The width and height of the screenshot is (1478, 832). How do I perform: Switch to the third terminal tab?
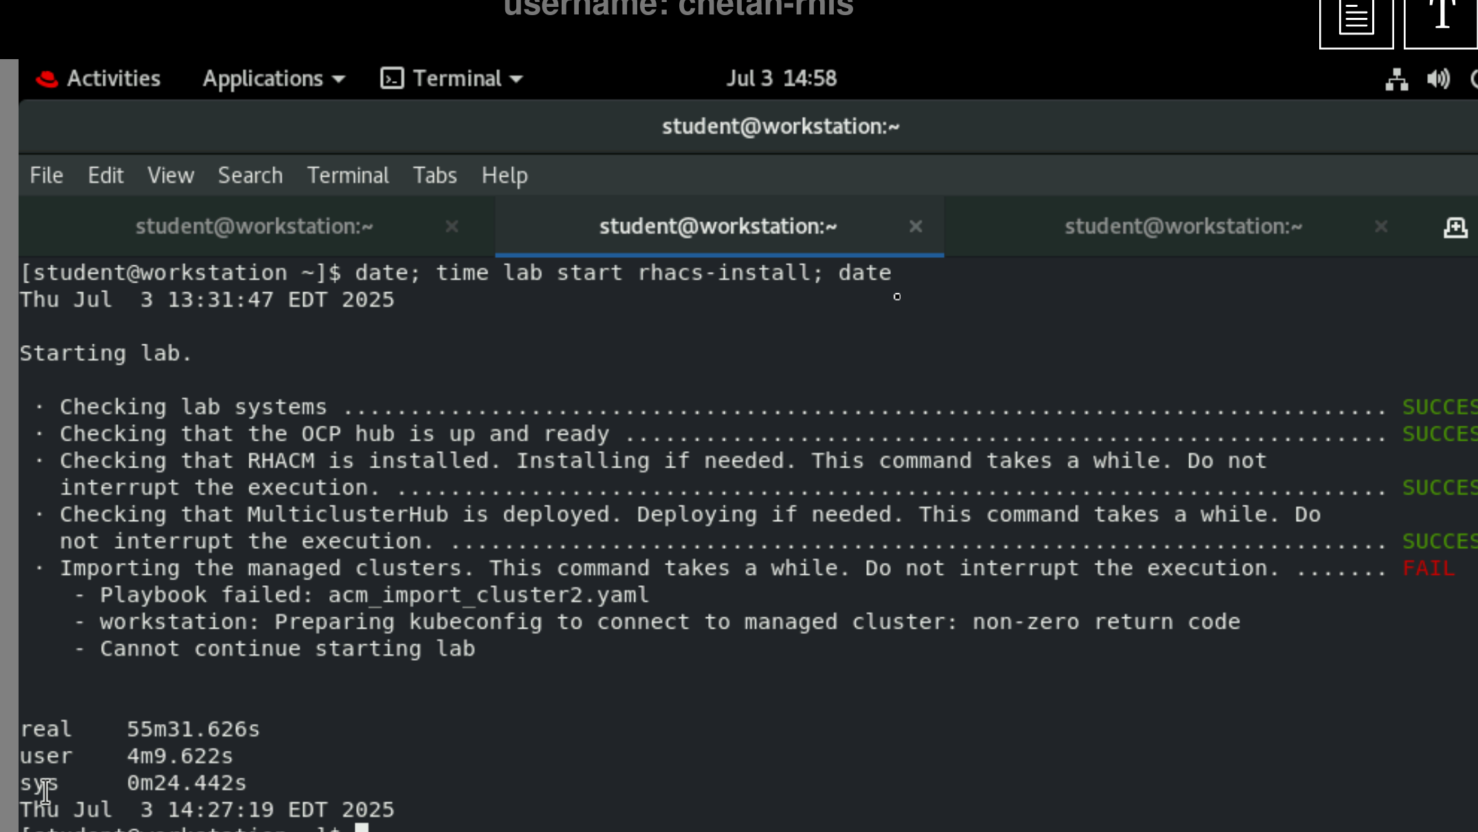click(1182, 226)
